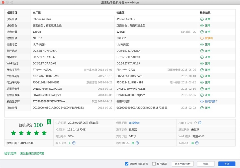The image size is (240, 168).
Task: Click the 指纹串号 row label
Action: [x=12, y=108]
